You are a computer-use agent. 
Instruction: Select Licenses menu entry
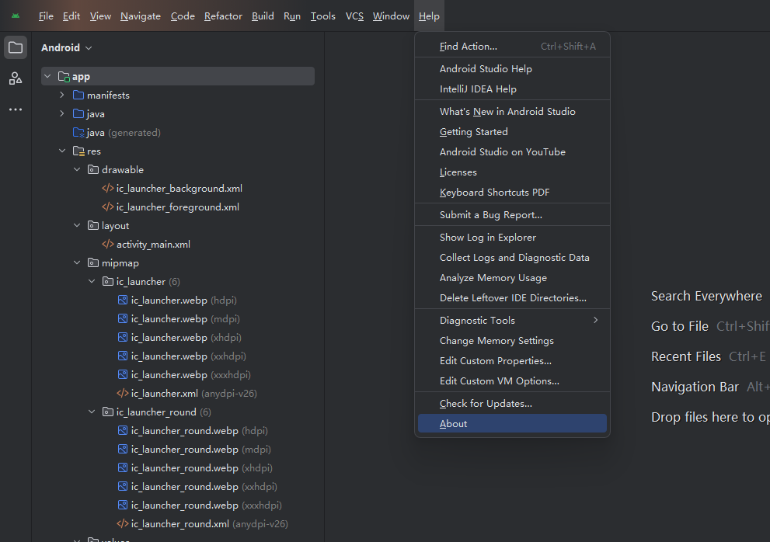click(512, 172)
